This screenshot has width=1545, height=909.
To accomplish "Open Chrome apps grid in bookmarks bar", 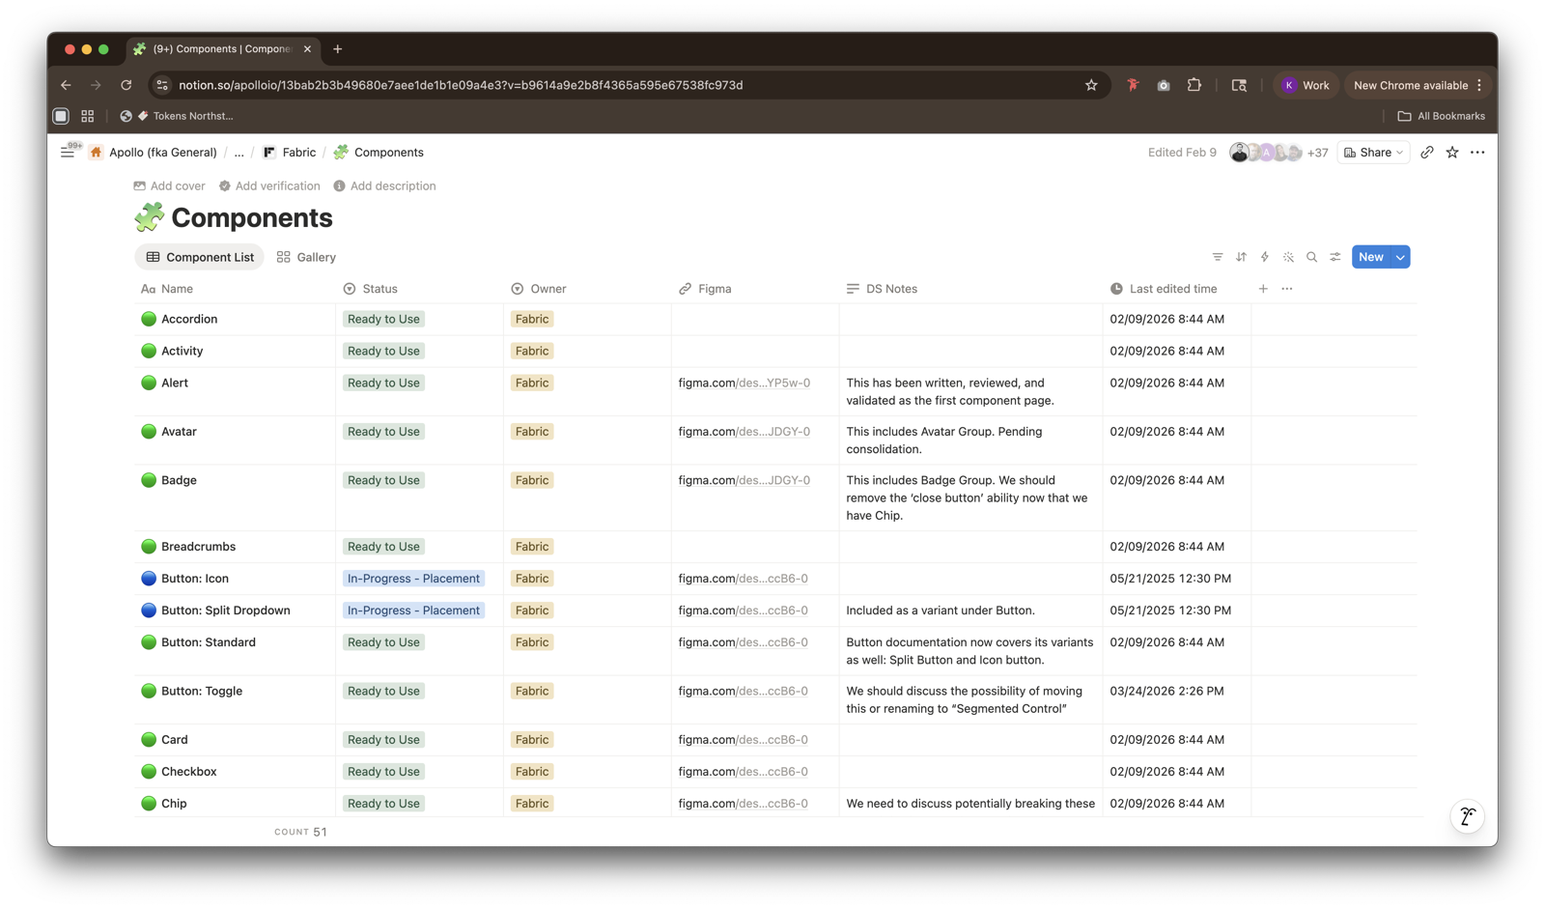I will 88,116.
